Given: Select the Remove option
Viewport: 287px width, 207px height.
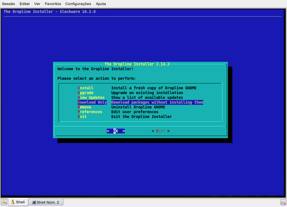Looking at the screenshot, I should pyautogui.click(x=84, y=107).
